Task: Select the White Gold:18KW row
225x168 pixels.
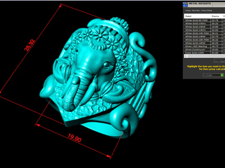Action: click(204, 43)
